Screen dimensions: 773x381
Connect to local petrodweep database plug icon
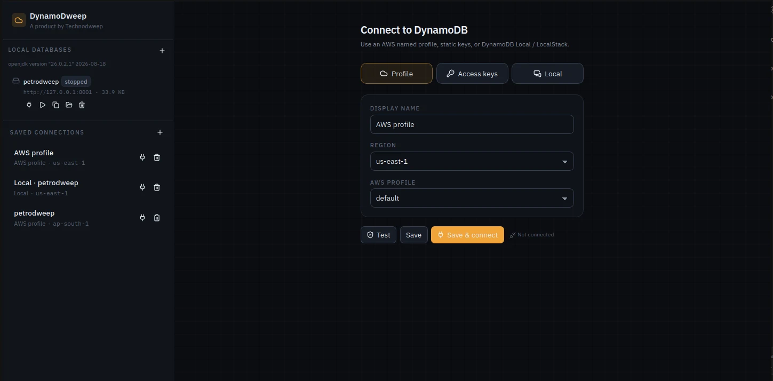(x=29, y=105)
